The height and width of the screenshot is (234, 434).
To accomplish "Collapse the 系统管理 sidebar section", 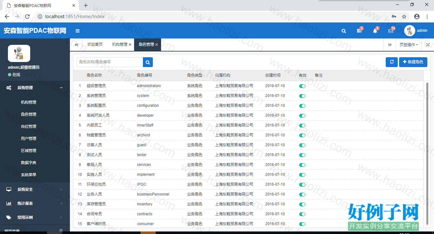I will [35, 88].
